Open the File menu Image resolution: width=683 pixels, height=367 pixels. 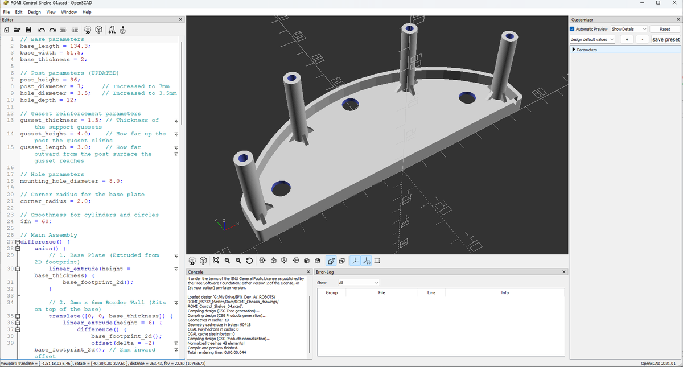tap(6, 12)
